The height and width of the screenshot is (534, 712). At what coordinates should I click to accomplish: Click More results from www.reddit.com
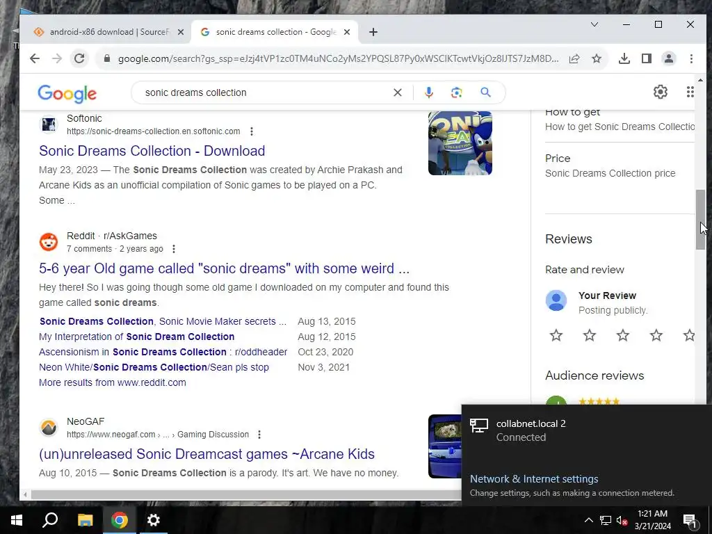pos(113,382)
